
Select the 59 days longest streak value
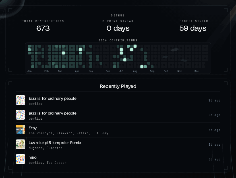pyautogui.click(x=193, y=28)
